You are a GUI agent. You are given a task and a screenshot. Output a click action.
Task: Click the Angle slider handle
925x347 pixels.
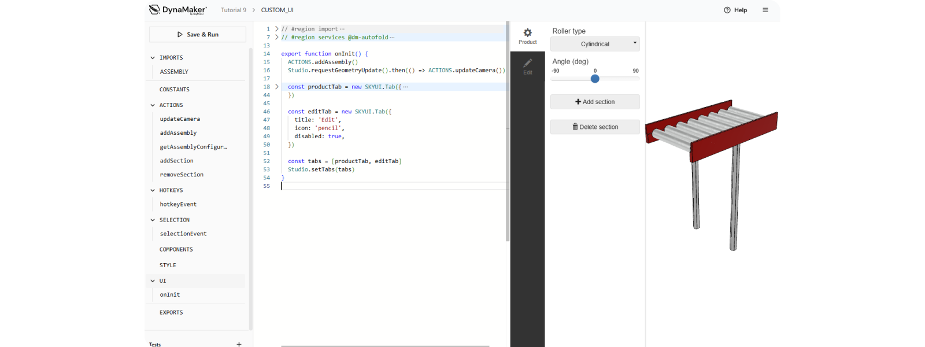595,79
